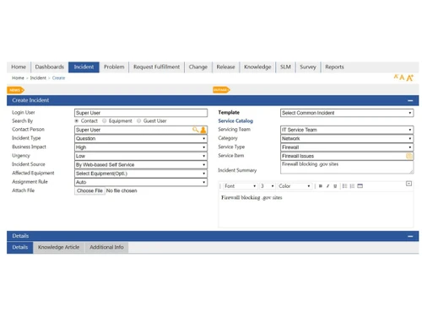Open the Business Impact dropdown
422x316 pixels.
click(141, 147)
